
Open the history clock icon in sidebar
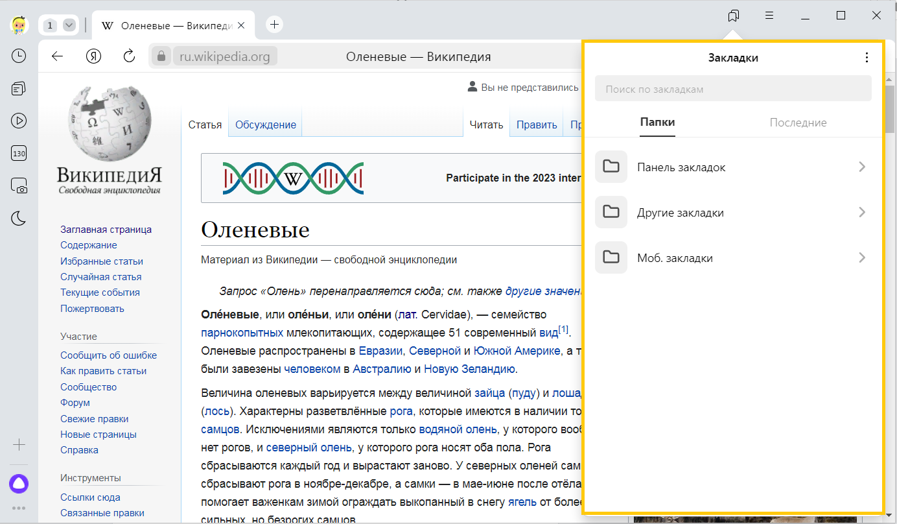point(19,56)
